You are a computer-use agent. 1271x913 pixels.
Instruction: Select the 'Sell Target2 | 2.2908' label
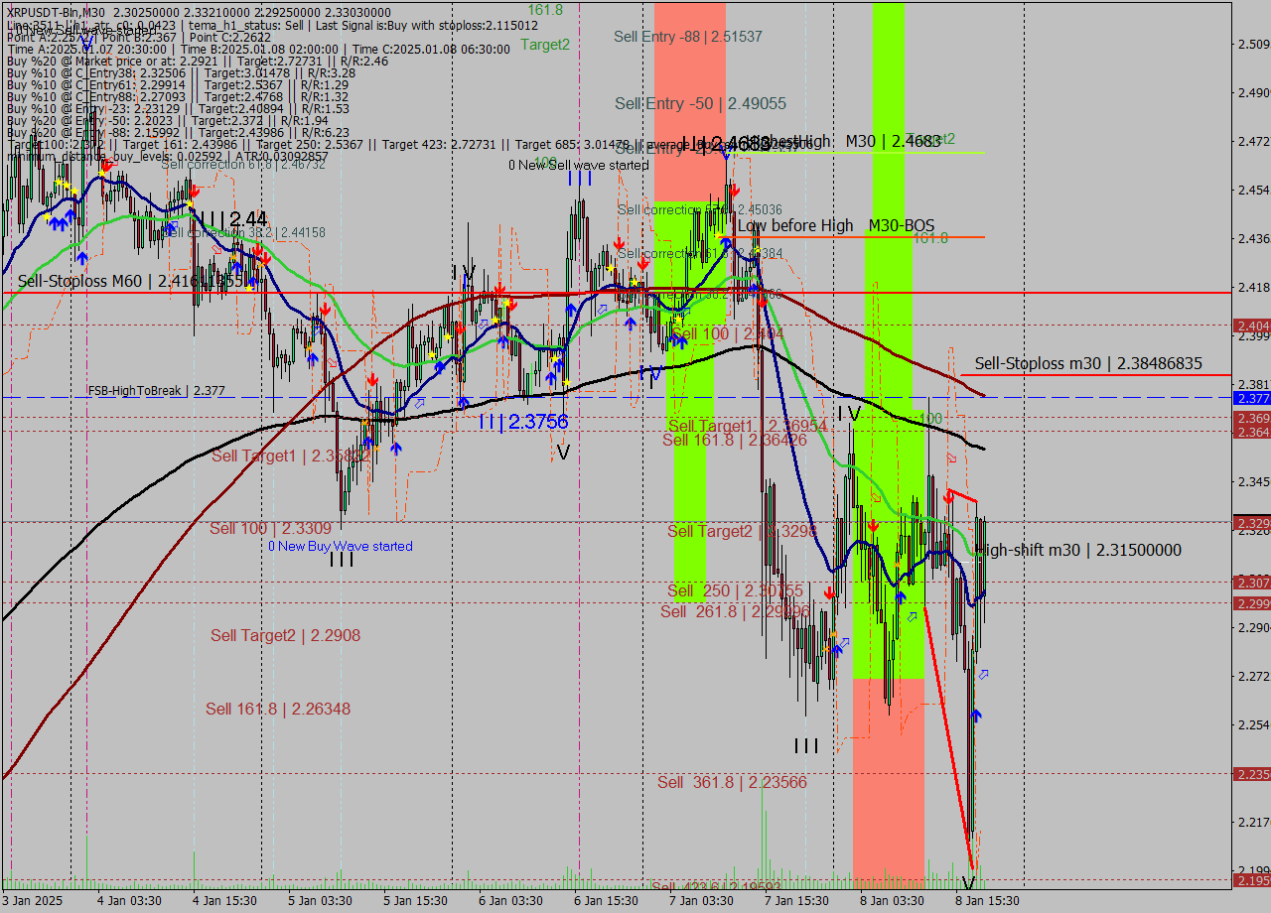click(285, 635)
